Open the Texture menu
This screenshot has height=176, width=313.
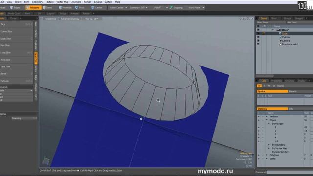tap(49, 2)
